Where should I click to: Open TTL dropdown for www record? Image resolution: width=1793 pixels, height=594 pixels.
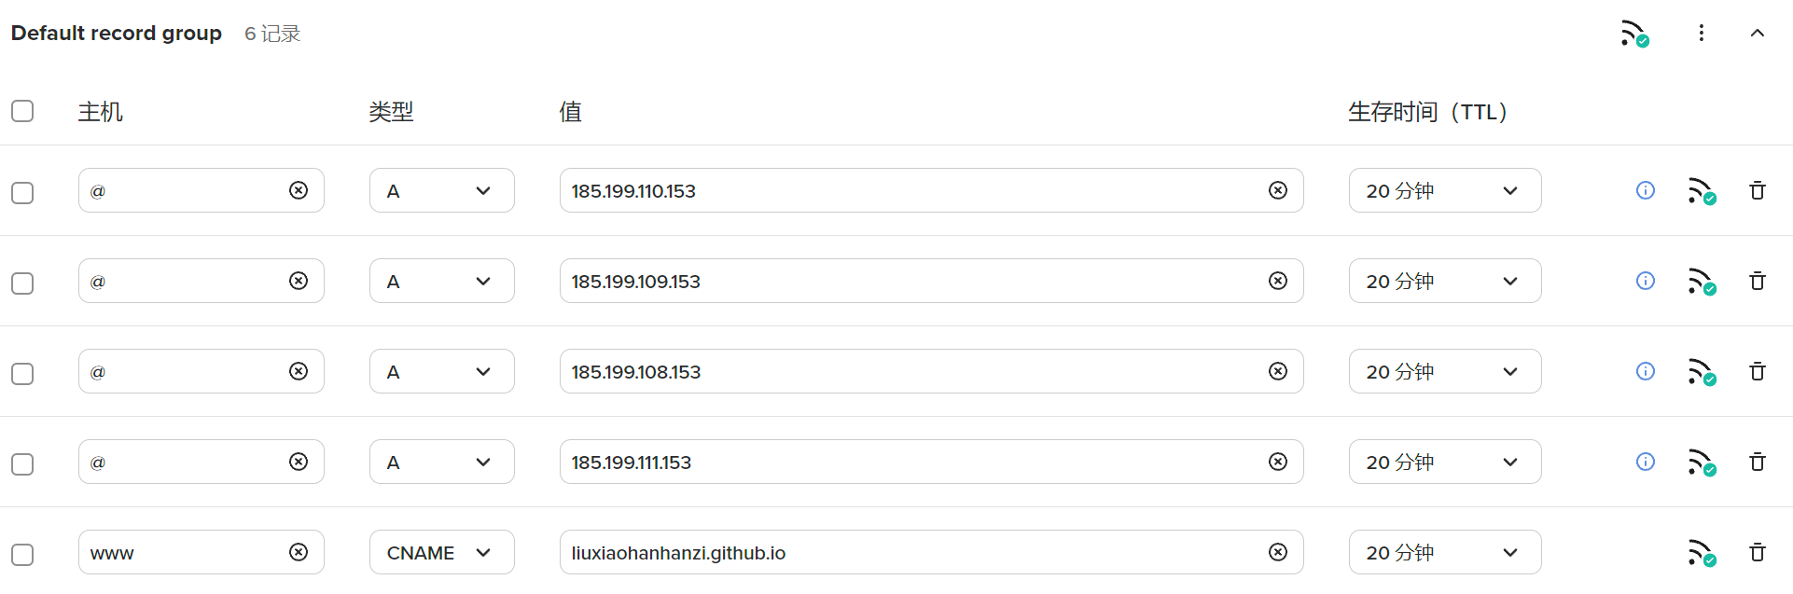pyautogui.click(x=1444, y=552)
